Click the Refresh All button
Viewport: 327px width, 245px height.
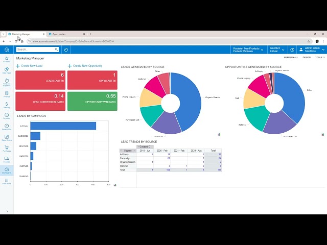[x=291, y=57]
